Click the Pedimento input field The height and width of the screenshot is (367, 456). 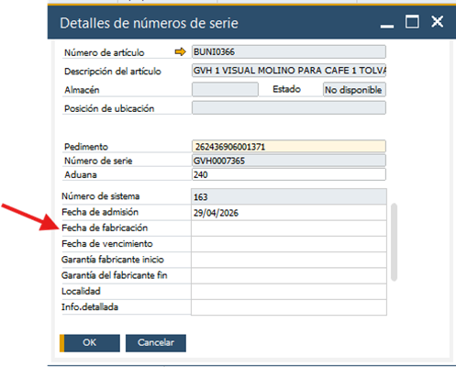point(289,147)
